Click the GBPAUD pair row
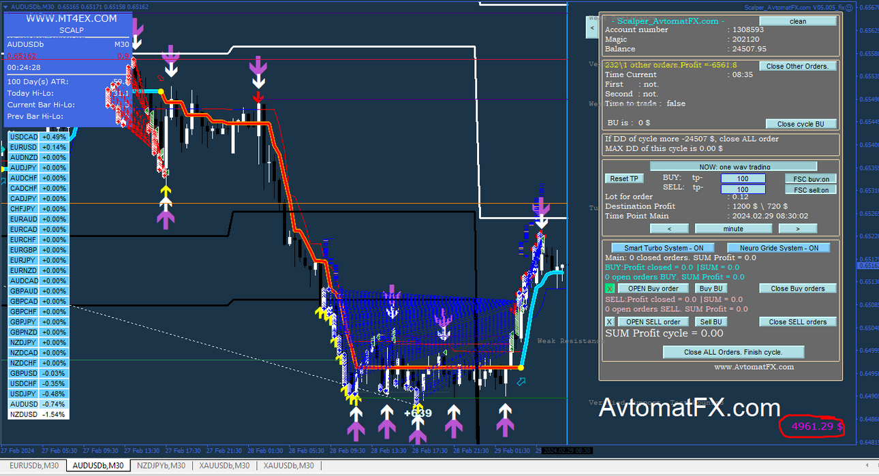This screenshot has width=879, height=476. click(x=38, y=291)
